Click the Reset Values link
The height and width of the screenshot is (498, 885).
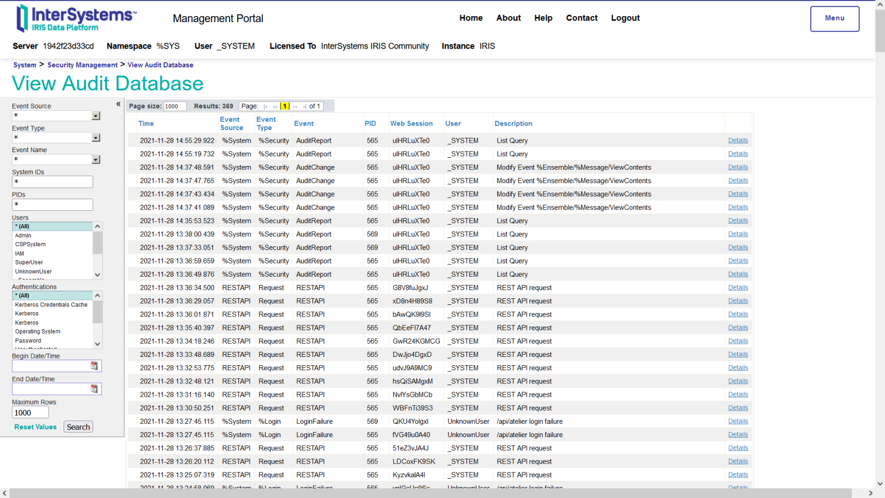click(35, 427)
